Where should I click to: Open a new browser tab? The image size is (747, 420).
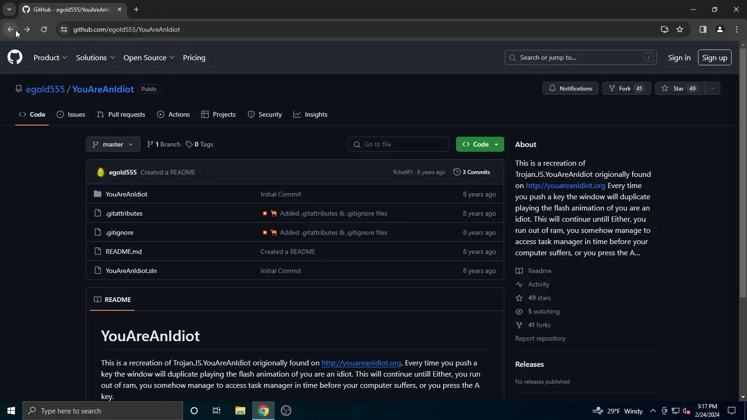click(136, 9)
